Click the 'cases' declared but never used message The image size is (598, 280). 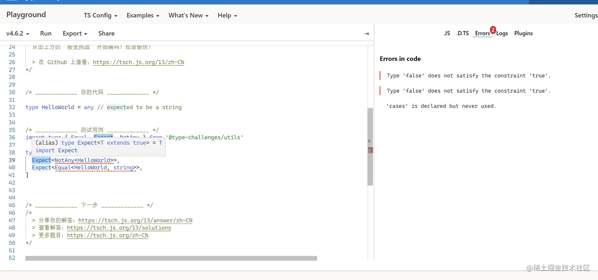pos(441,106)
